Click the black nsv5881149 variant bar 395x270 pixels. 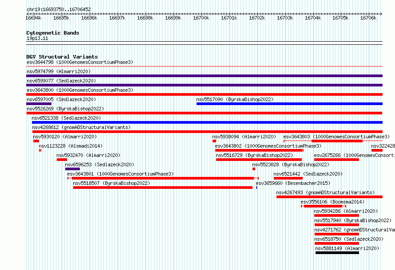(x=337, y=253)
